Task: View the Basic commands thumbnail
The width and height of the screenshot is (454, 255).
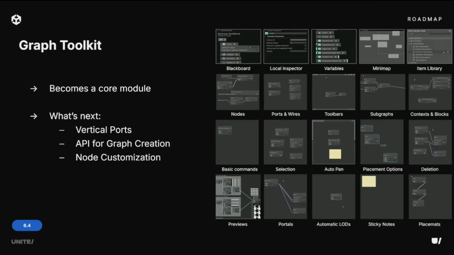Action: pos(237,142)
